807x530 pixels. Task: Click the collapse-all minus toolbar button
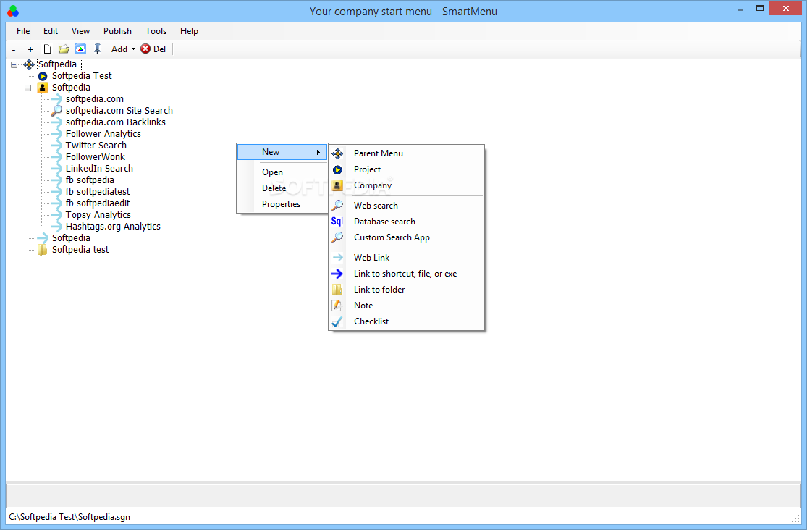[14, 49]
